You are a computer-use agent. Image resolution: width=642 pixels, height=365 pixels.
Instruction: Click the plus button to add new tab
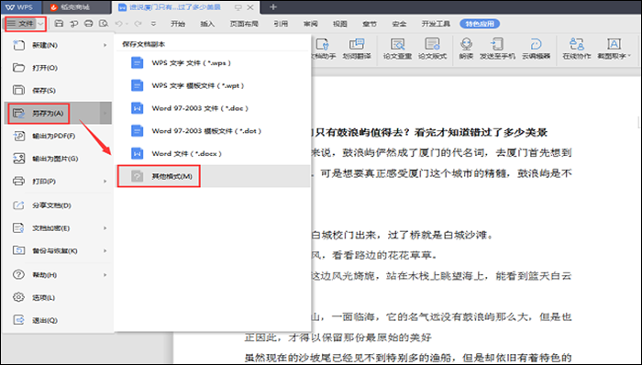coord(273,7)
